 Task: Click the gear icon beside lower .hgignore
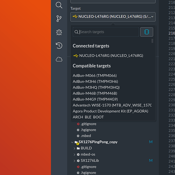click(78, 173)
